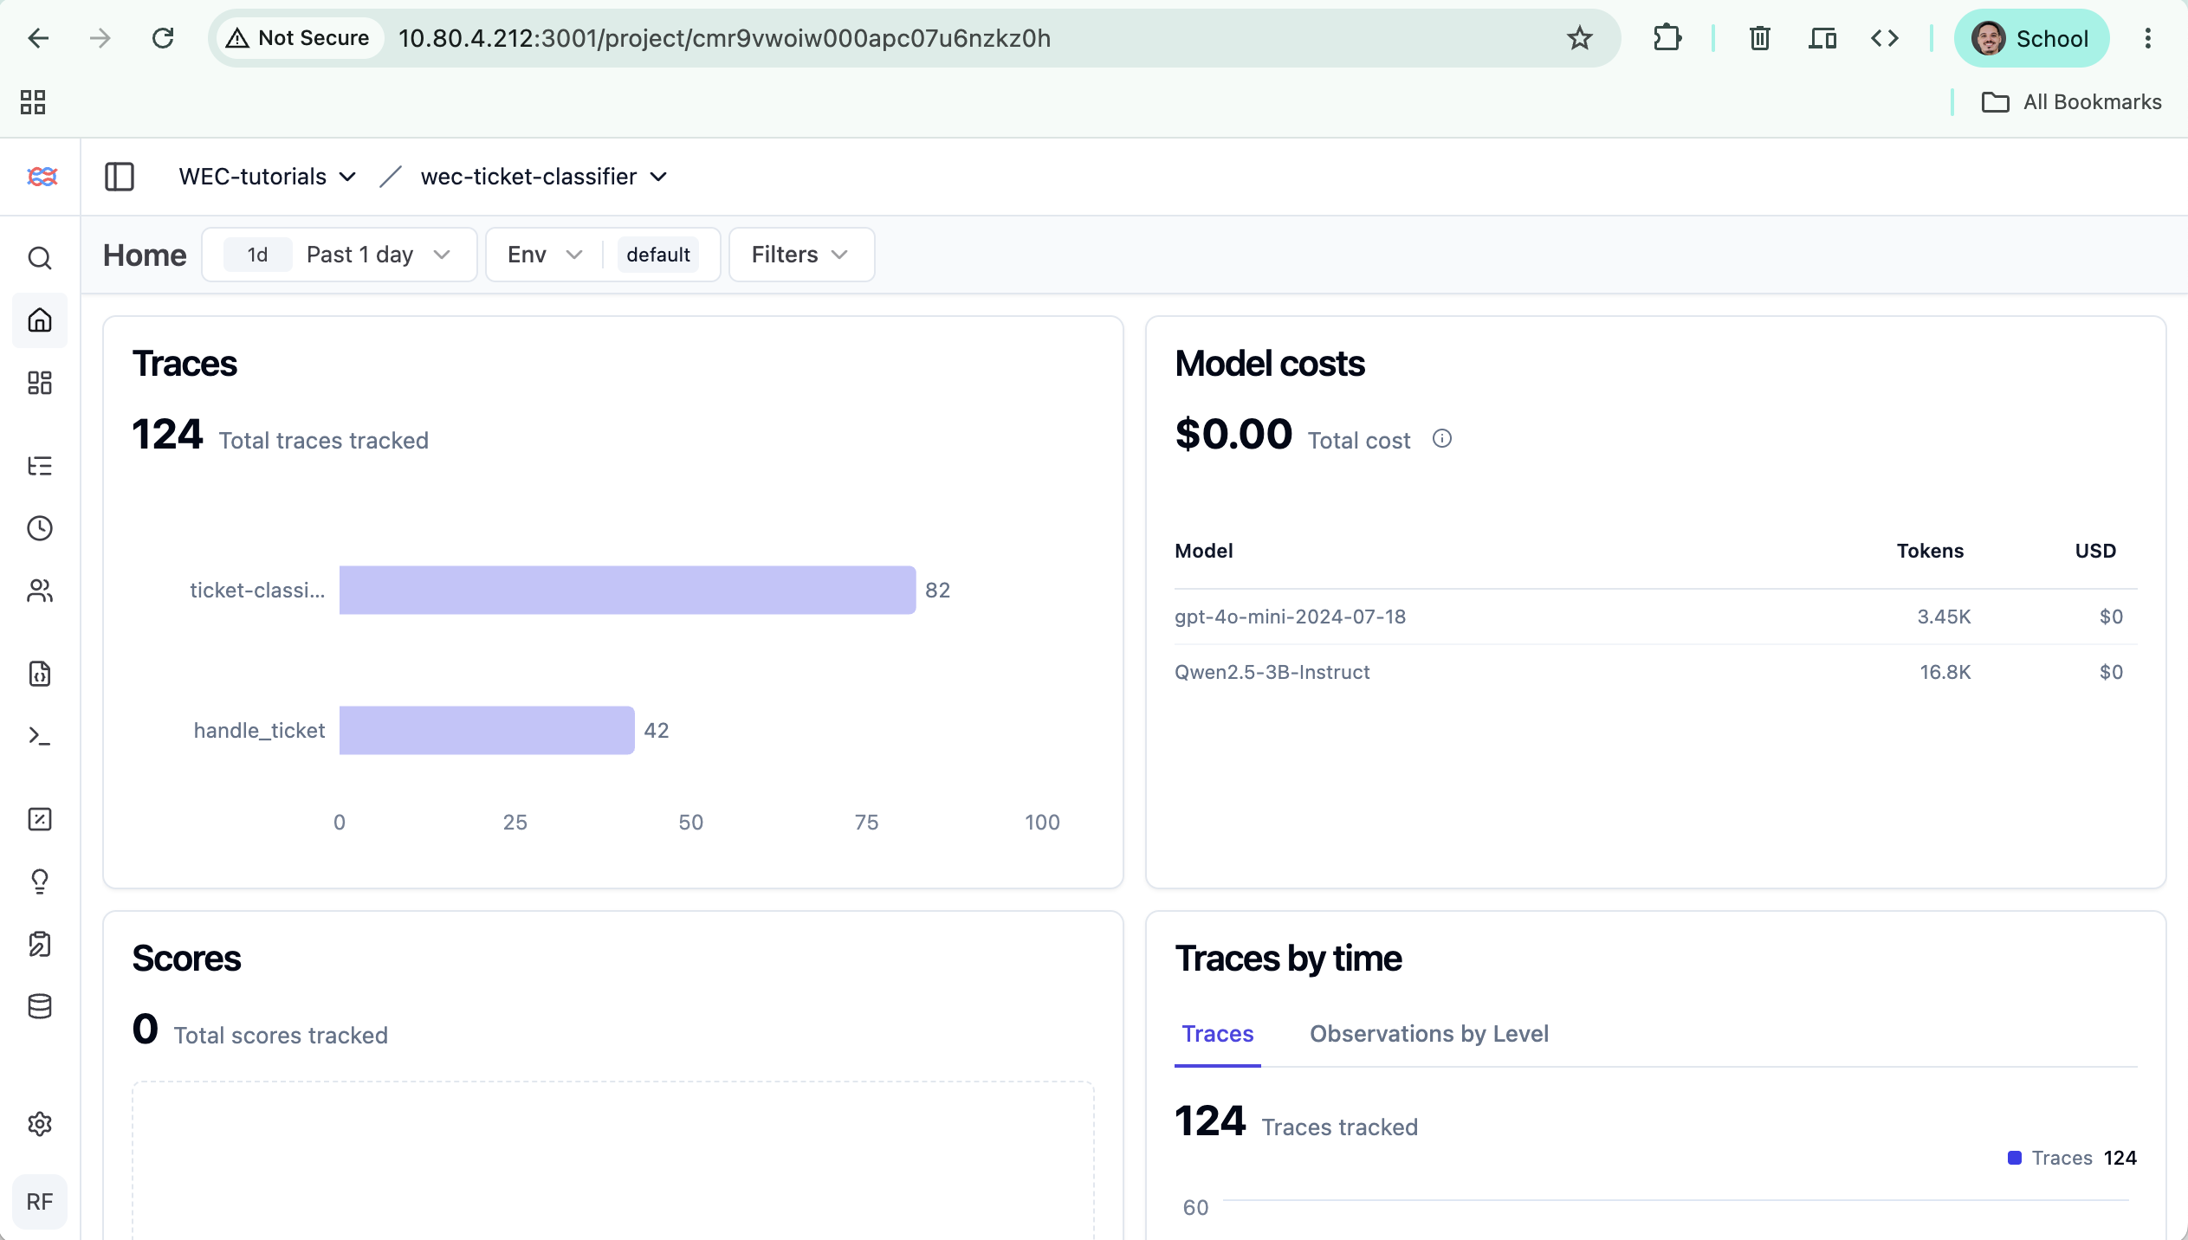Open Prompts file icon in sidebar
Screen dimensions: 2188x1240
pos(40,674)
